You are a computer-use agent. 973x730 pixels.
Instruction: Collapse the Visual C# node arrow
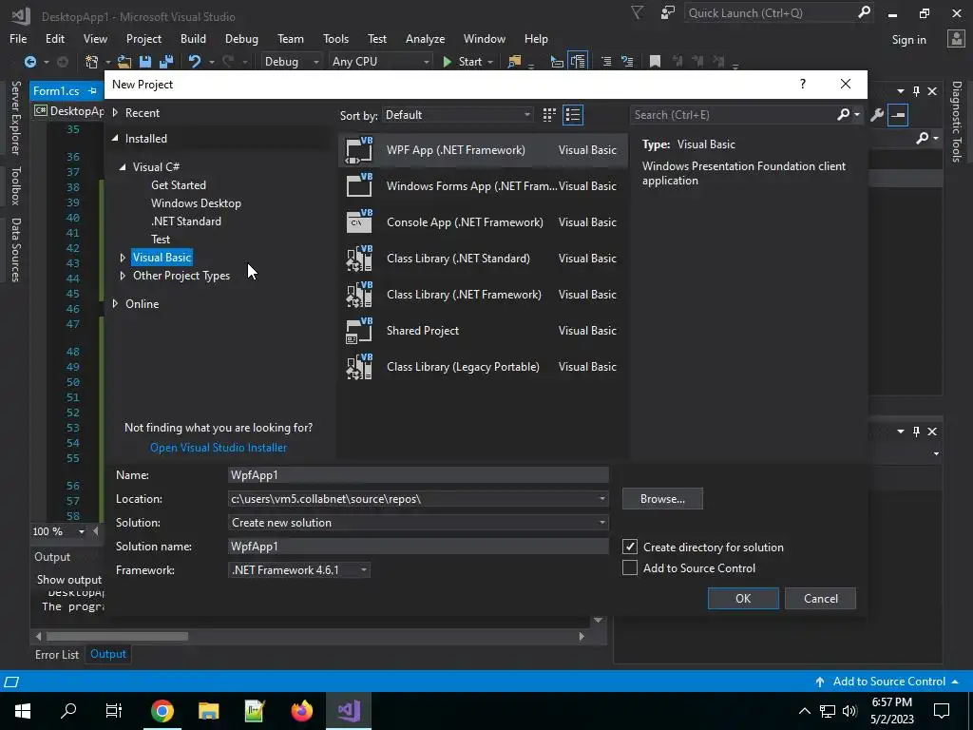(123, 167)
